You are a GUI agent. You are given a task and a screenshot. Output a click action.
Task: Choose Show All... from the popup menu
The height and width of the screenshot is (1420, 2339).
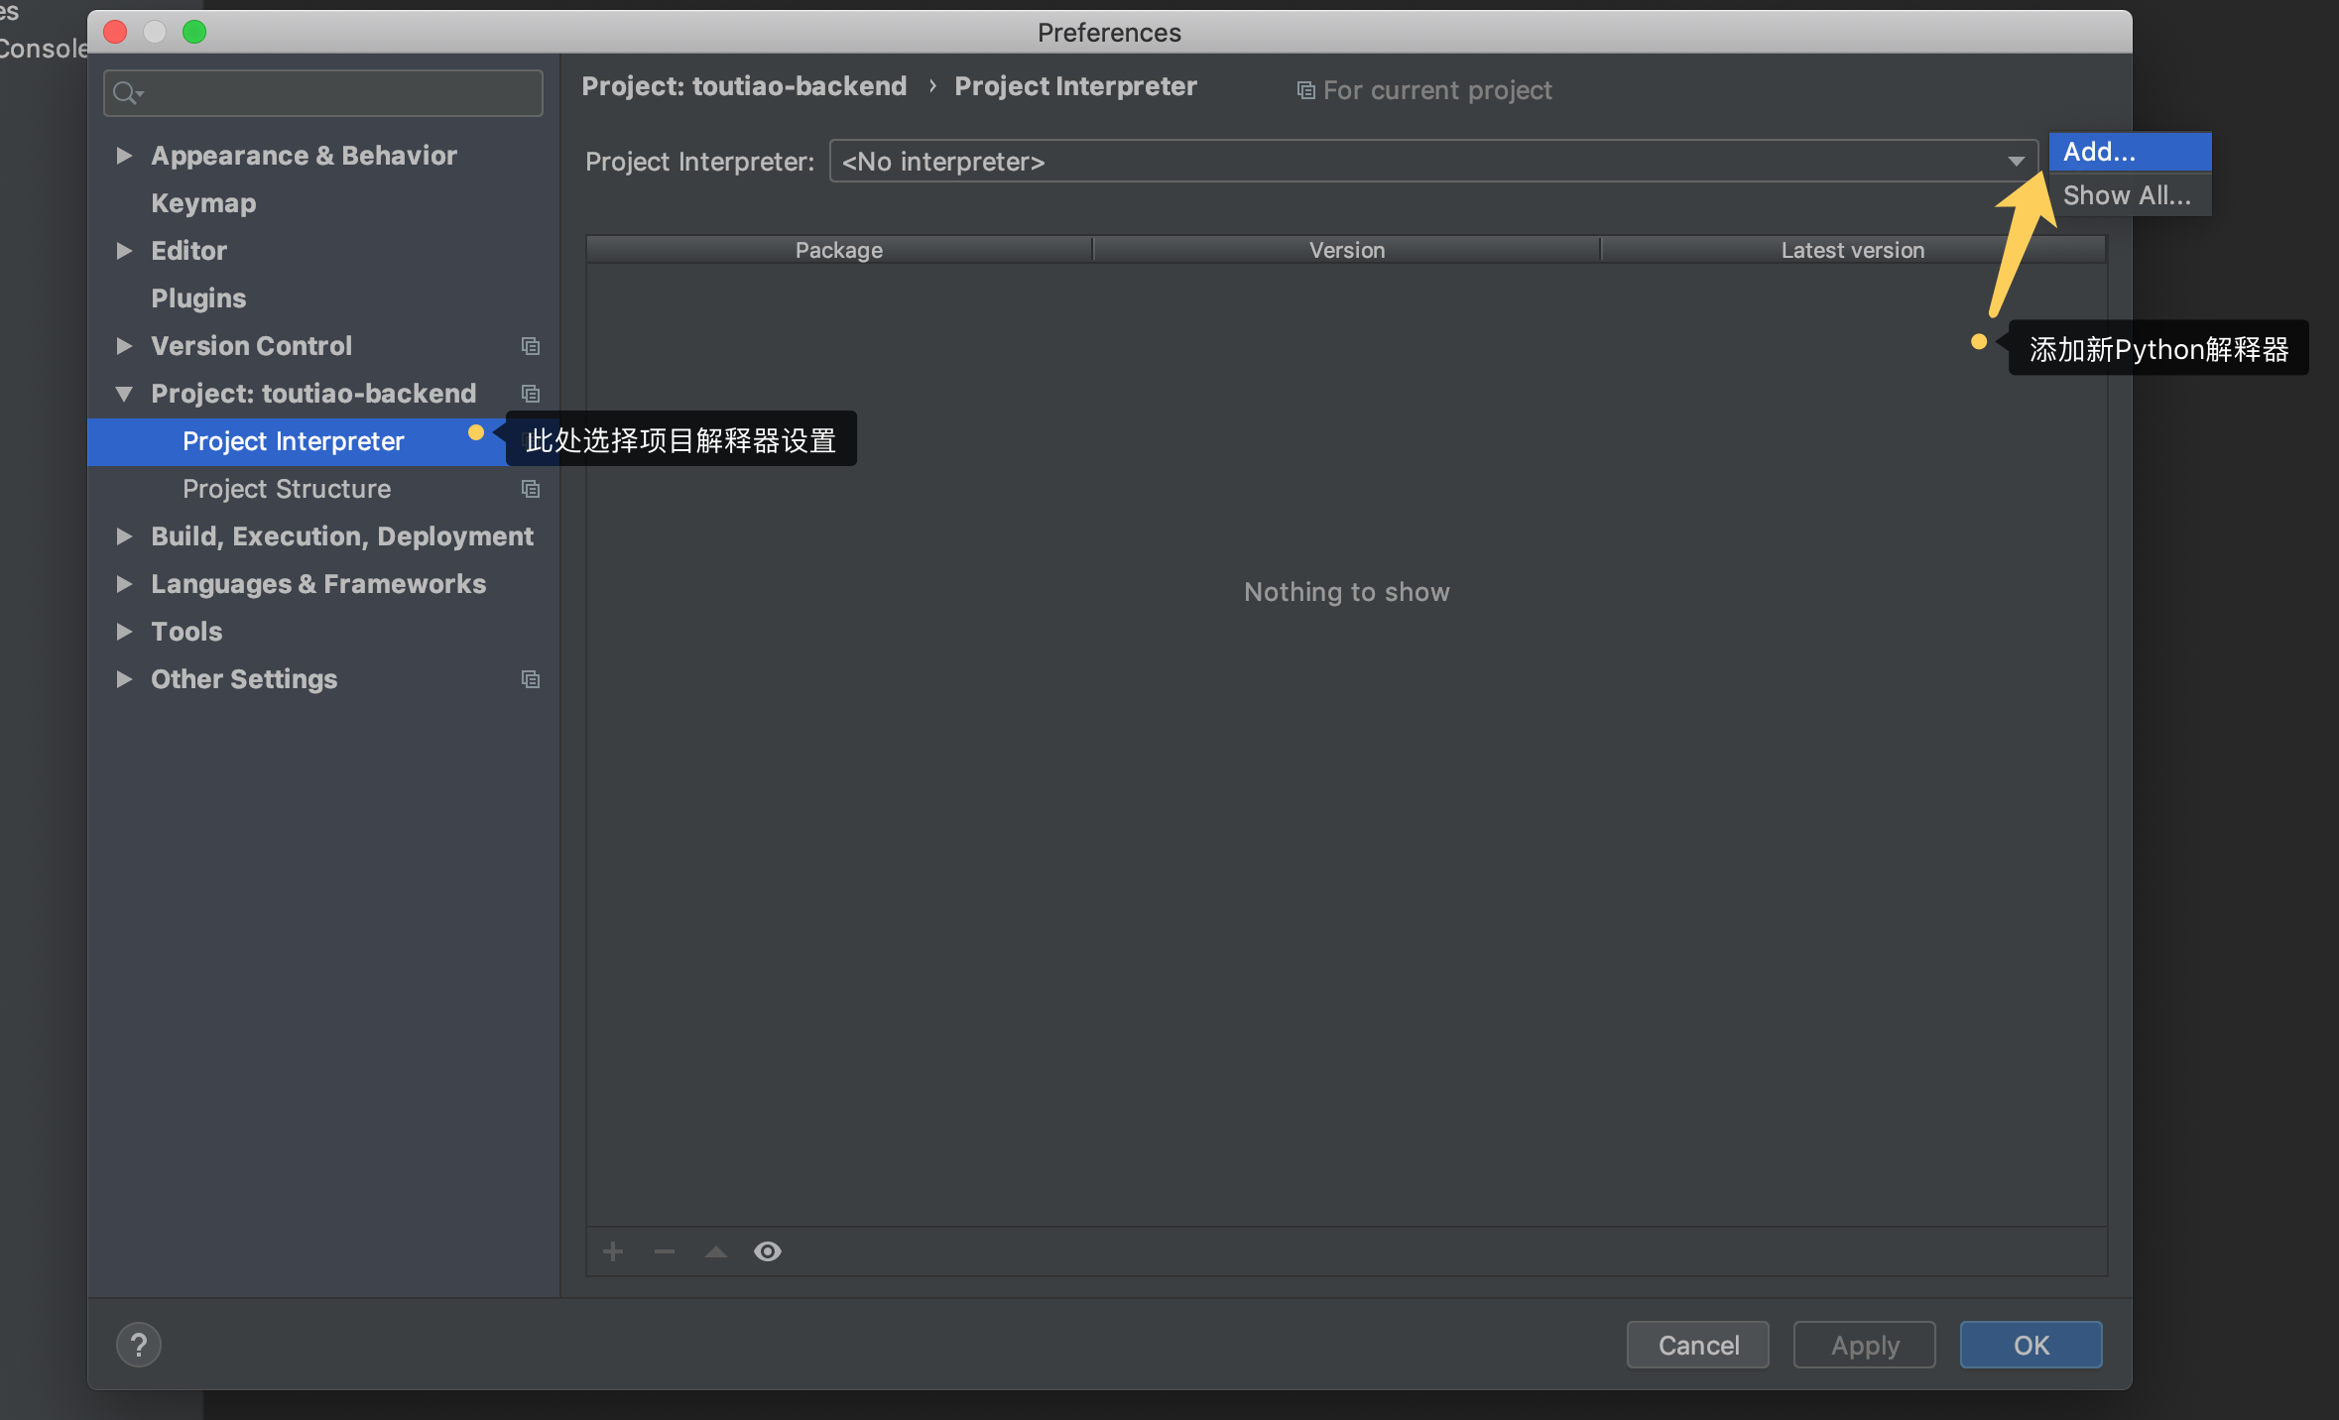click(x=2129, y=195)
